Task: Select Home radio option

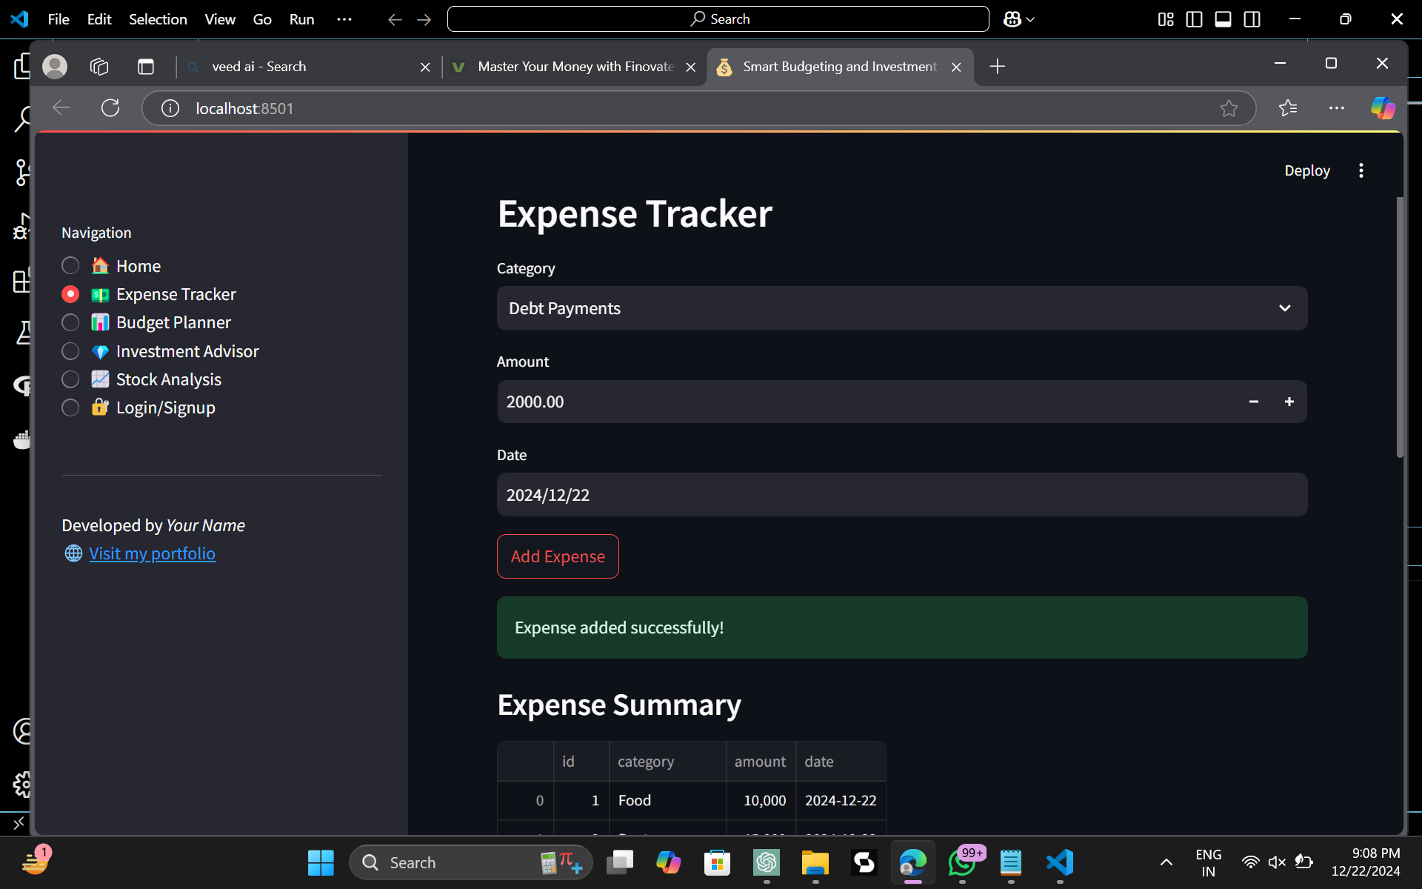Action: 70,265
